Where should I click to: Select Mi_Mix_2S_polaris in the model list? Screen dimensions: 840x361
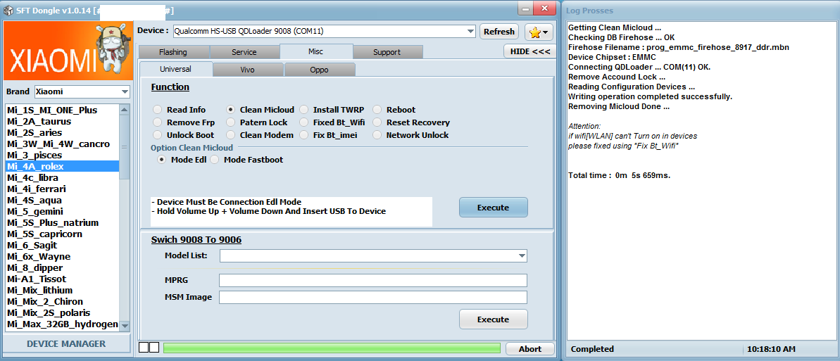(x=62, y=312)
